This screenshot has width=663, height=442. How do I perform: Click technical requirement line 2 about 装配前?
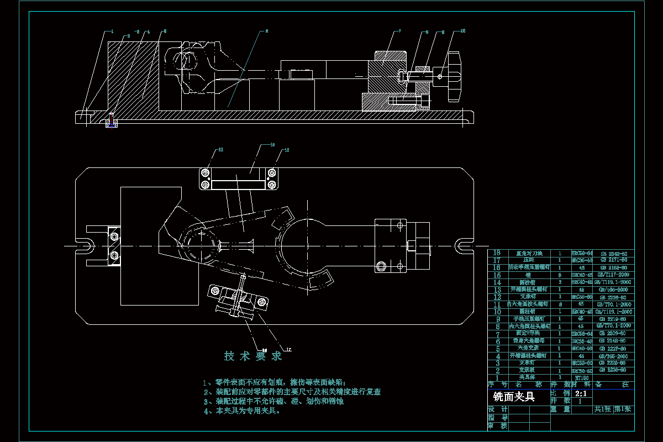click(x=292, y=392)
